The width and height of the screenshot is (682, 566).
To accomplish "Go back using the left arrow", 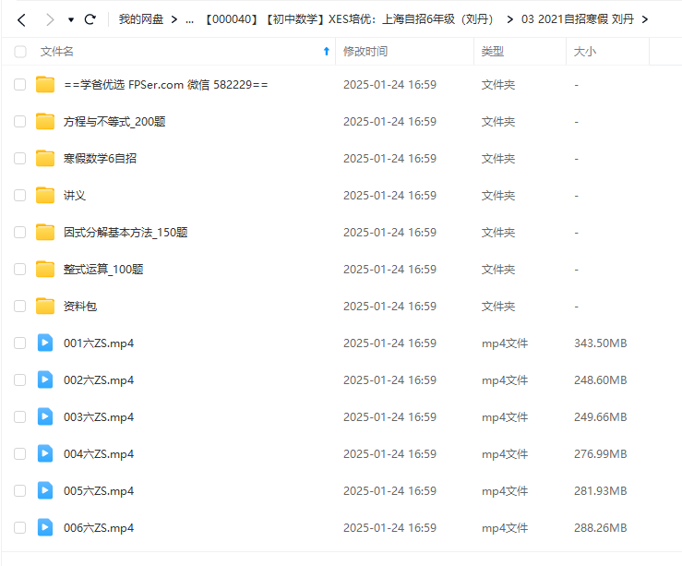I will [21, 19].
